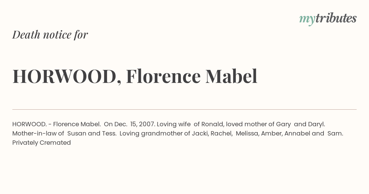Click the name 'Melissa' in the notice
369x194 pixels.
[247, 134]
